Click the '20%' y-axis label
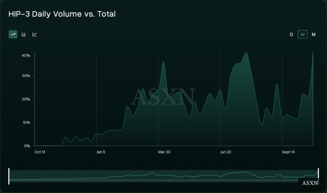The width and height of the screenshot is (327, 193). [x=26, y=99]
